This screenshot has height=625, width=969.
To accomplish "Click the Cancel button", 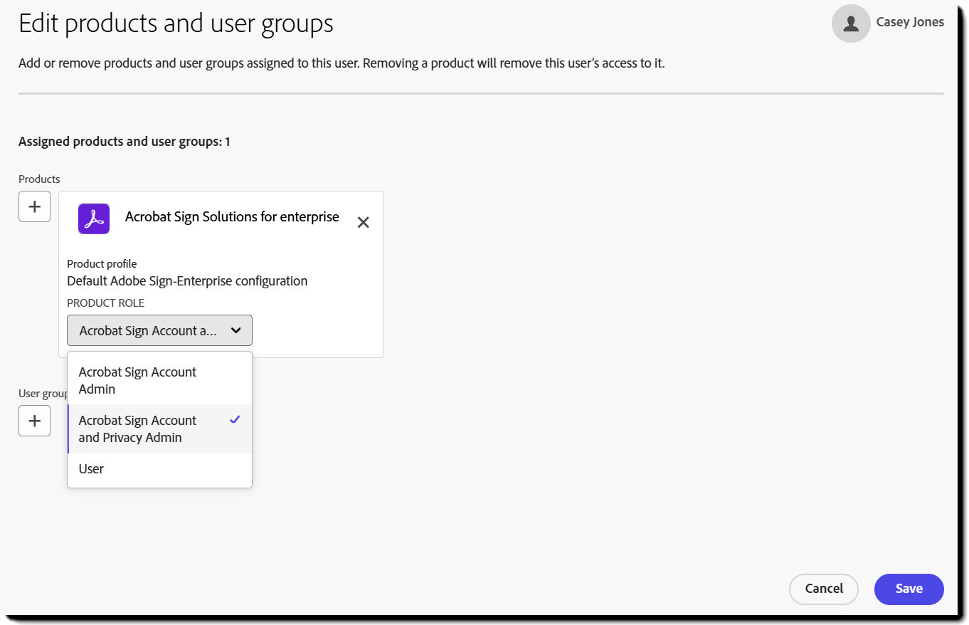I will tap(823, 589).
